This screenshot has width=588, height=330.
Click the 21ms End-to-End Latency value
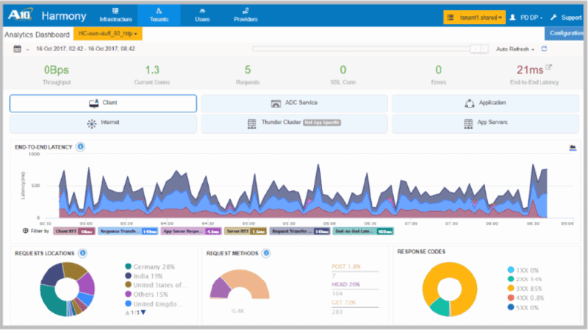click(529, 70)
